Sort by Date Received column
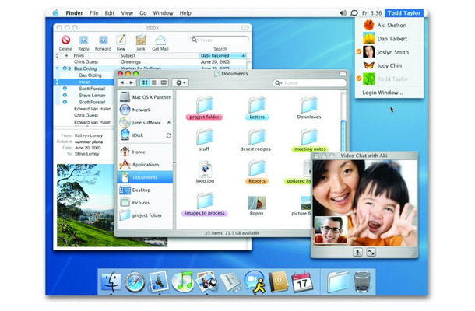 tap(223, 56)
